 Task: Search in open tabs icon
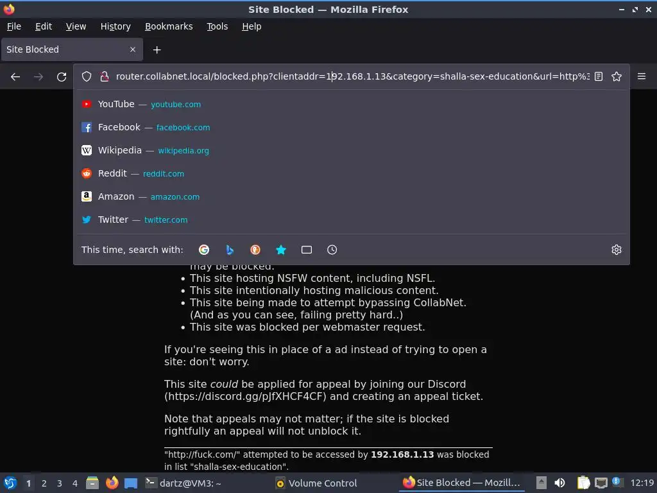tap(307, 250)
